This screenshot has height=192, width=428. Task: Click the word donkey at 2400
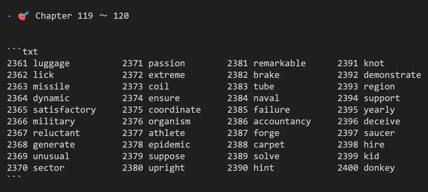[379, 168]
